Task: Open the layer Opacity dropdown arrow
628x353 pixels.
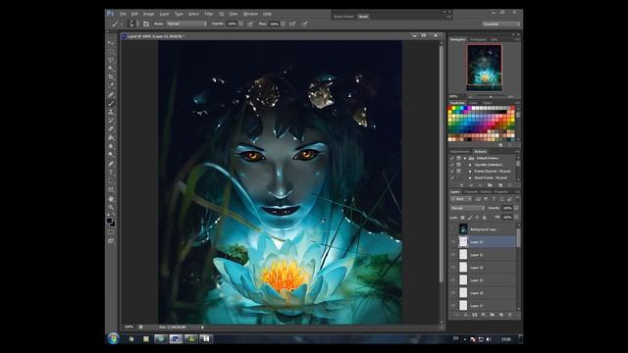Action: click(x=516, y=208)
